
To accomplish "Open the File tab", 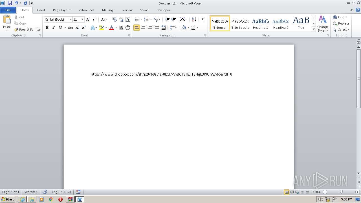I will [x=8, y=10].
